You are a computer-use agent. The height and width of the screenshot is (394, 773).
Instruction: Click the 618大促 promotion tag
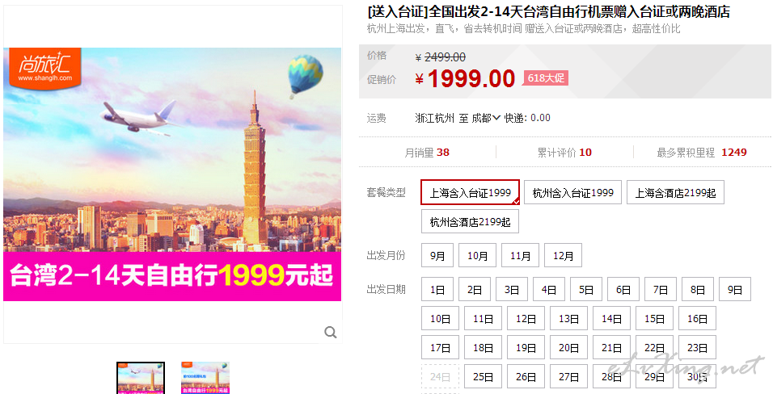[546, 78]
